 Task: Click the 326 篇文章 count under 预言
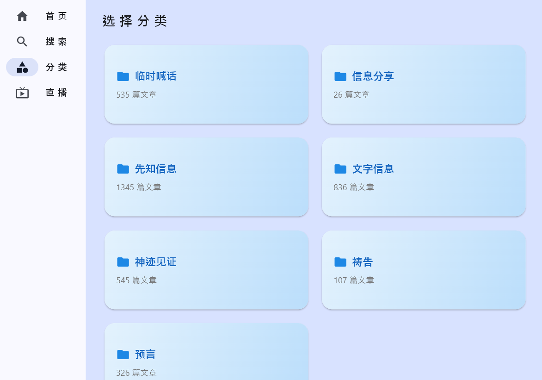point(136,373)
